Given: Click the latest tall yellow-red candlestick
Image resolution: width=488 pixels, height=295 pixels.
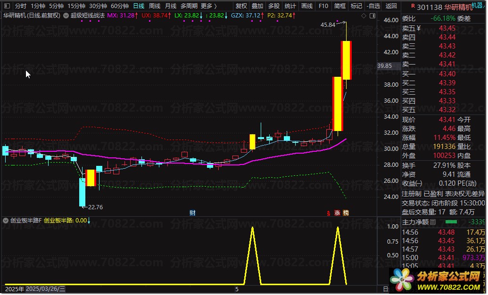Looking at the screenshot, I should 347,60.
